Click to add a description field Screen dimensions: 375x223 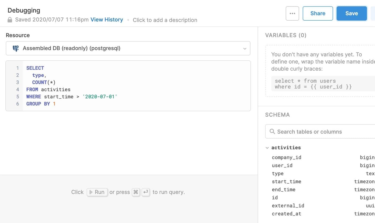tap(165, 20)
